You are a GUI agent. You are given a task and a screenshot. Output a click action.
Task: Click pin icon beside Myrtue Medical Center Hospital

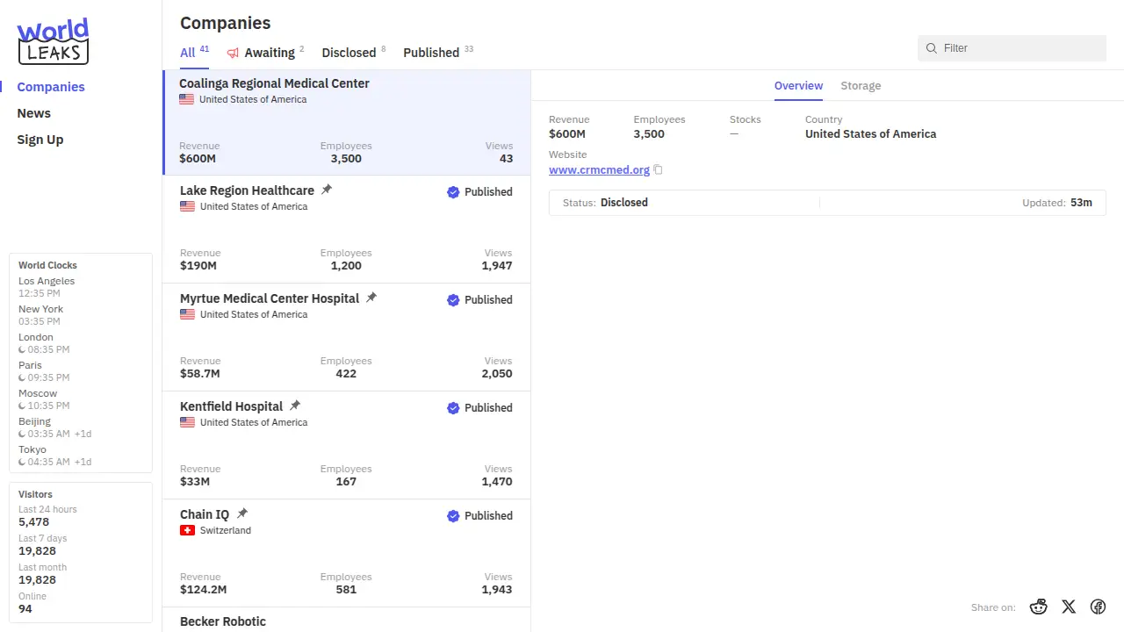371,298
